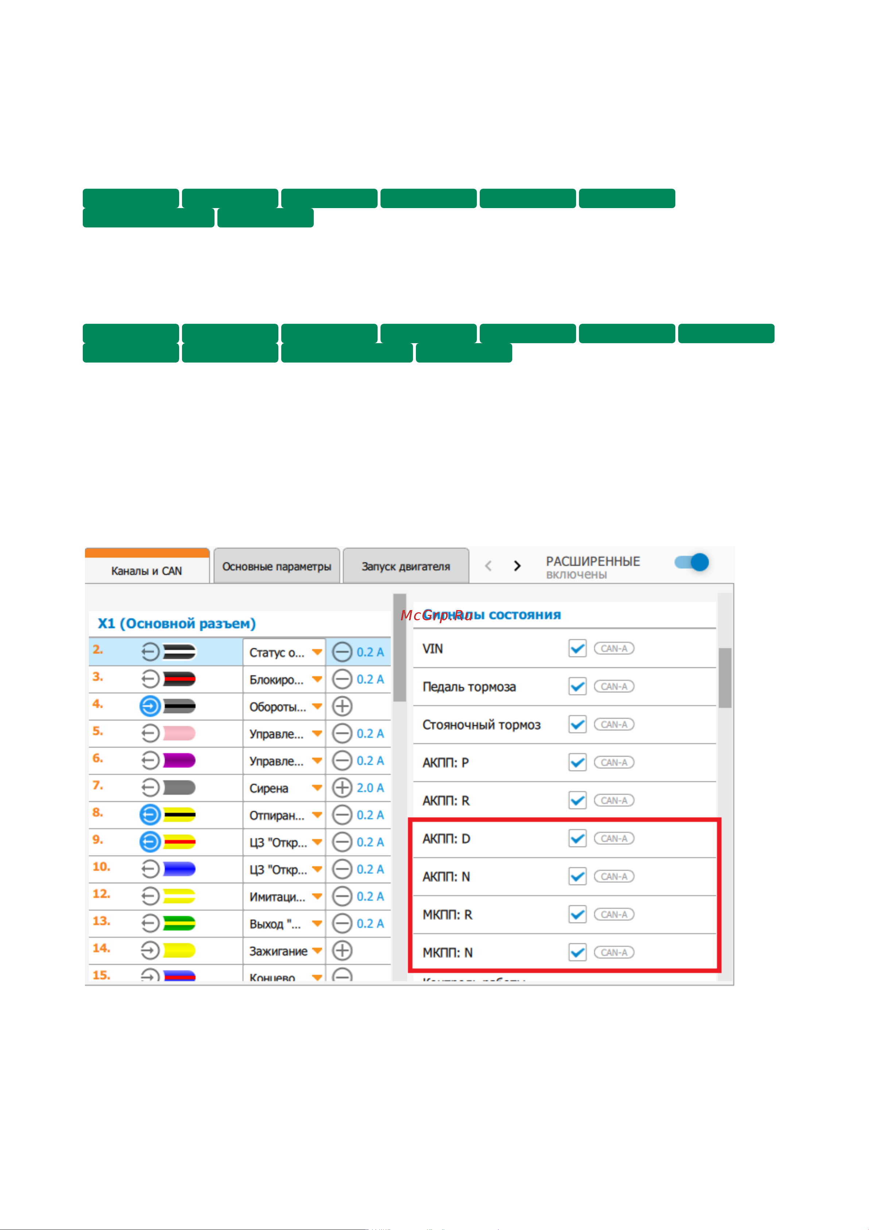Toggle polarity minus icon on channel 10
Screen dimensions: 869x1230
[x=342, y=869]
